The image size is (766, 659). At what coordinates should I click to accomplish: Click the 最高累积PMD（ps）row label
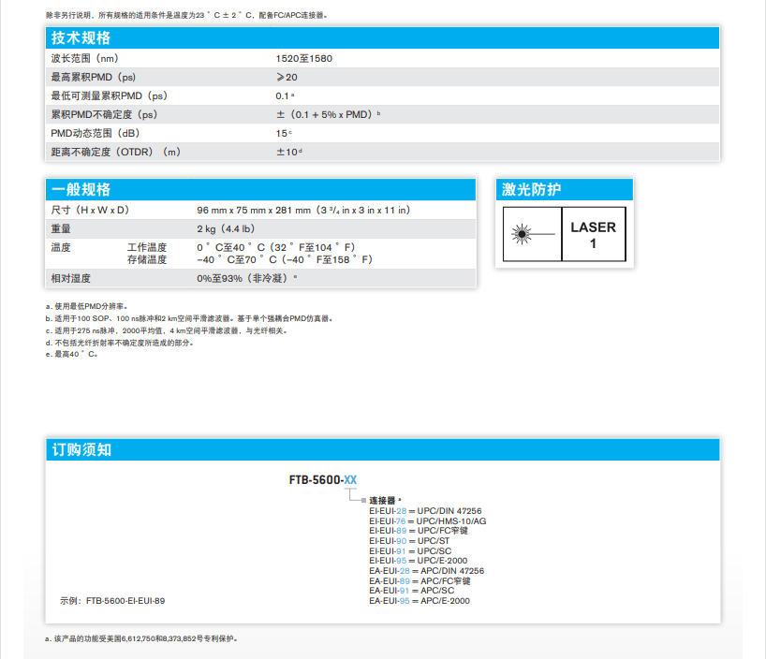[x=94, y=77]
